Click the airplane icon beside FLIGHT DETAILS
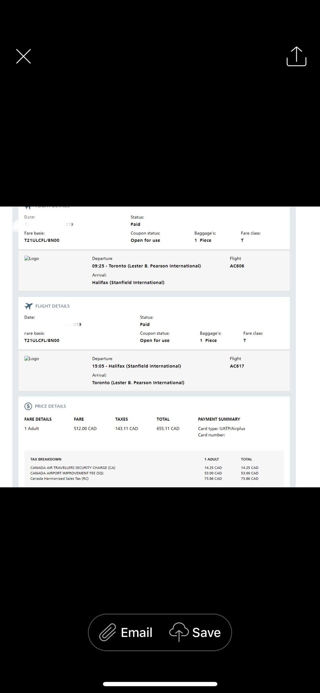The height and width of the screenshot is (693, 320). click(29, 306)
